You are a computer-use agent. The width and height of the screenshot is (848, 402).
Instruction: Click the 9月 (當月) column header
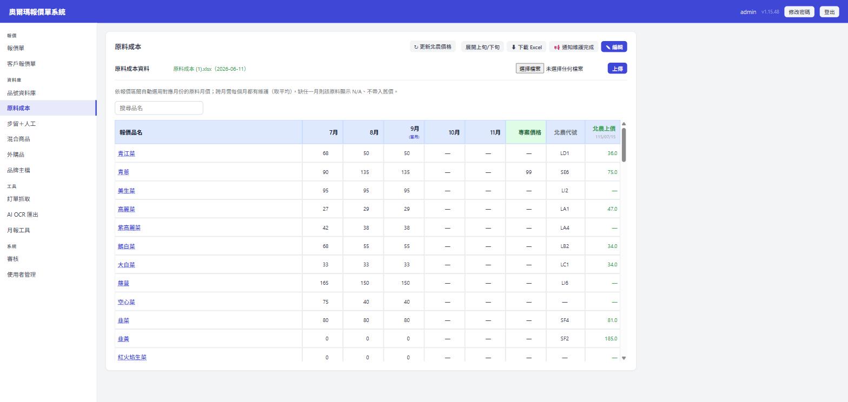coord(404,132)
